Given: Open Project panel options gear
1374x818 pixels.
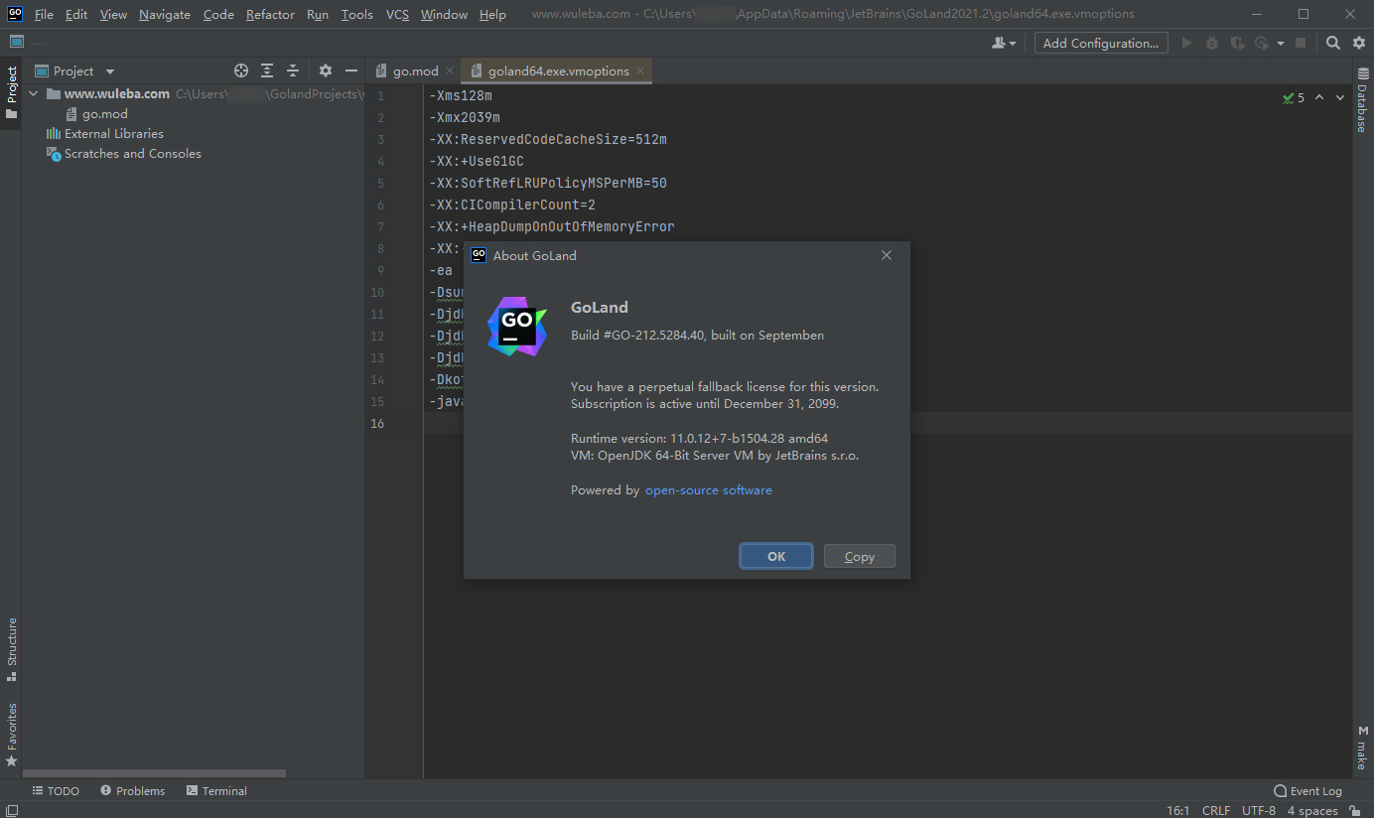Looking at the screenshot, I should [x=326, y=70].
